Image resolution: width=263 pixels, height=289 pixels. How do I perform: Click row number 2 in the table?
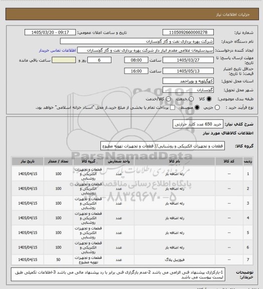(248, 189)
